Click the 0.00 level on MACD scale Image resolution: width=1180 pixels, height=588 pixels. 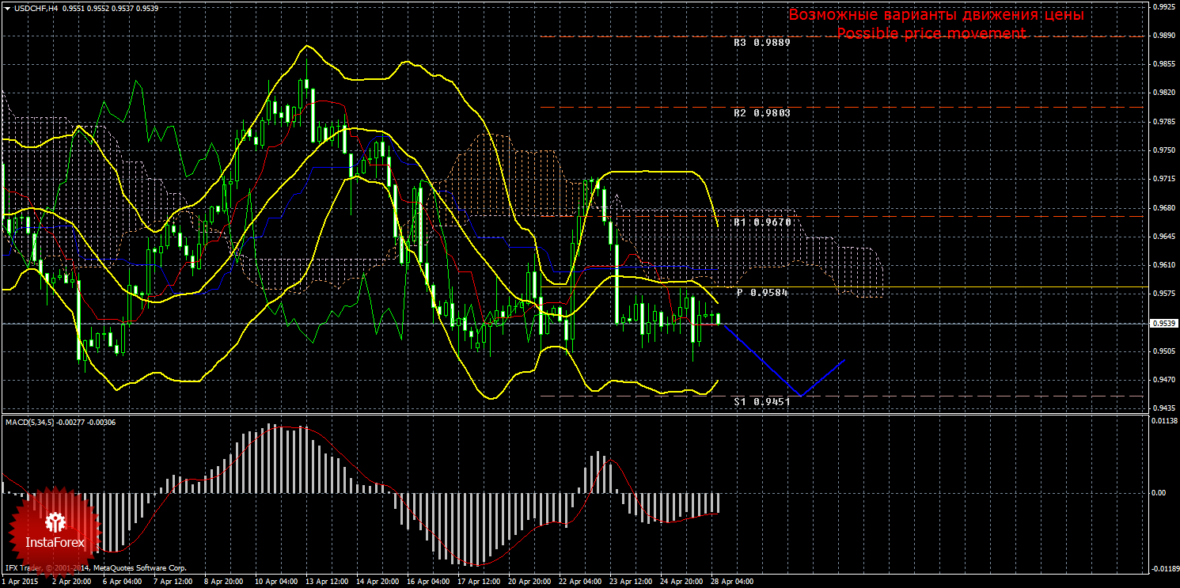tap(1159, 492)
